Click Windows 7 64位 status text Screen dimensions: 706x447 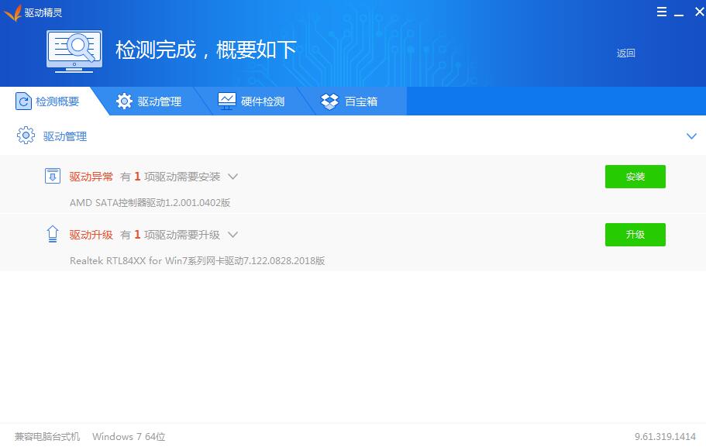pyautogui.click(x=129, y=437)
